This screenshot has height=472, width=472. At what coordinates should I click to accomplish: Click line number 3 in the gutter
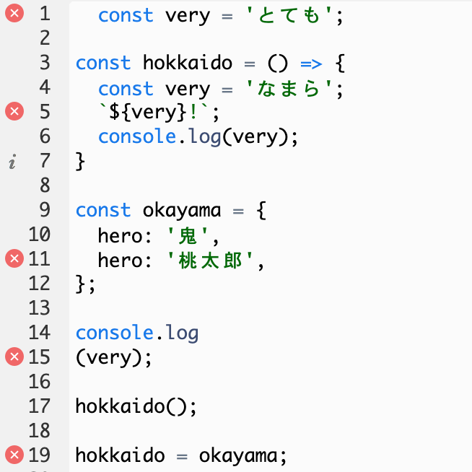pyautogui.click(x=45, y=63)
